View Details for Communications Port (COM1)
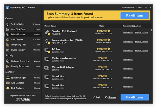157x108 pixels. point(128,42)
